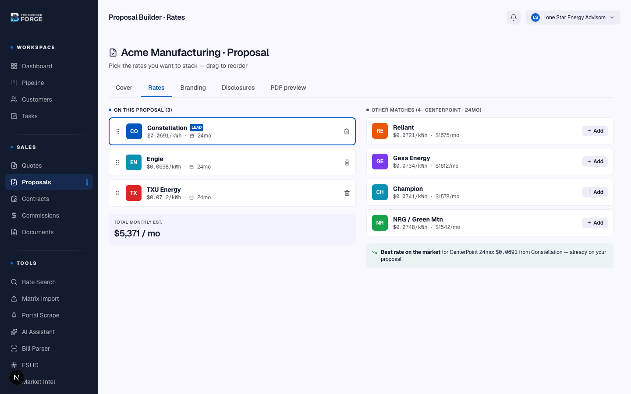
Task: Click the EN Engie logo tile
Action: click(134, 162)
